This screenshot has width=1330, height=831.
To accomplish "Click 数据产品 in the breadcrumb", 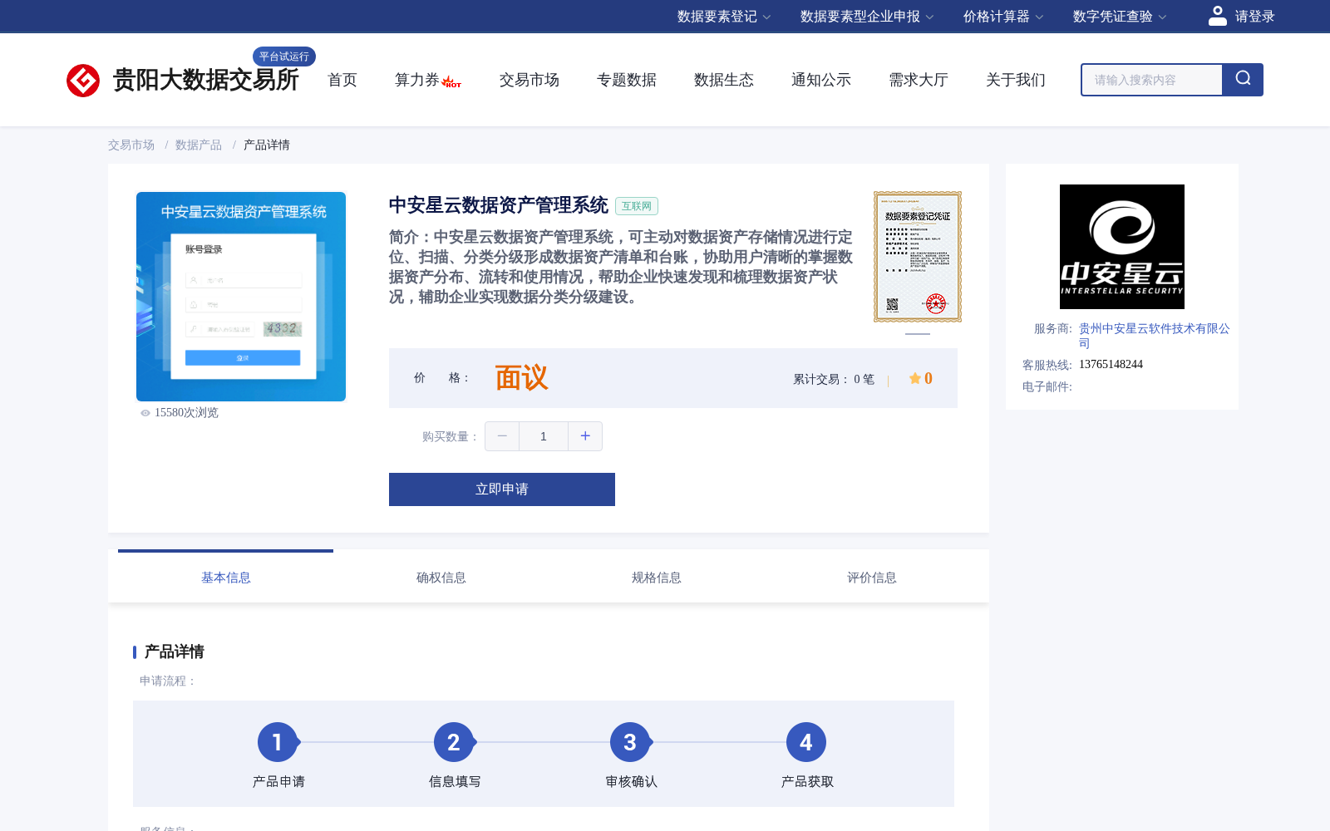I will [x=199, y=145].
